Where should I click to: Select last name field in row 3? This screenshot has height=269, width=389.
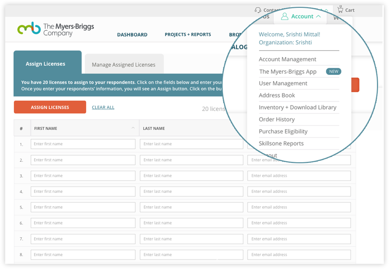[191, 176]
